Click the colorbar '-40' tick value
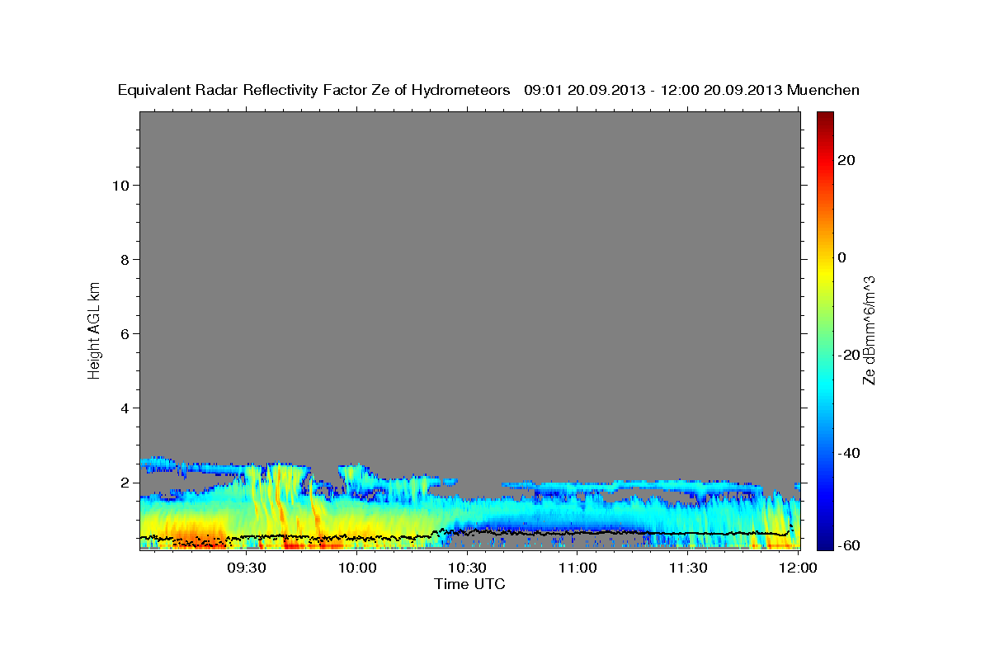990x660 pixels. pyautogui.click(x=850, y=453)
